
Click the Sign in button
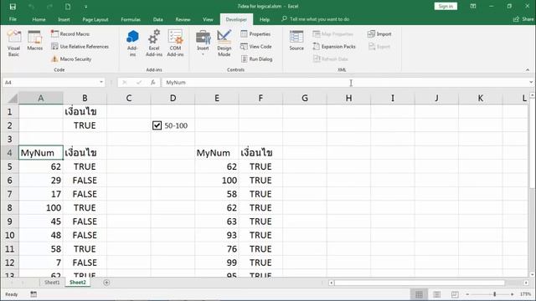pyautogui.click(x=446, y=6)
